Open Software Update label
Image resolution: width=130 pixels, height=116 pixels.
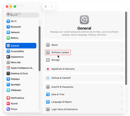click(60, 52)
